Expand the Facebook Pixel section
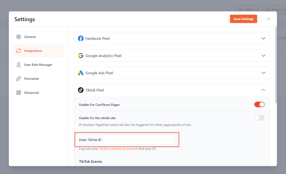The width and height of the screenshot is (286, 174). (263, 38)
